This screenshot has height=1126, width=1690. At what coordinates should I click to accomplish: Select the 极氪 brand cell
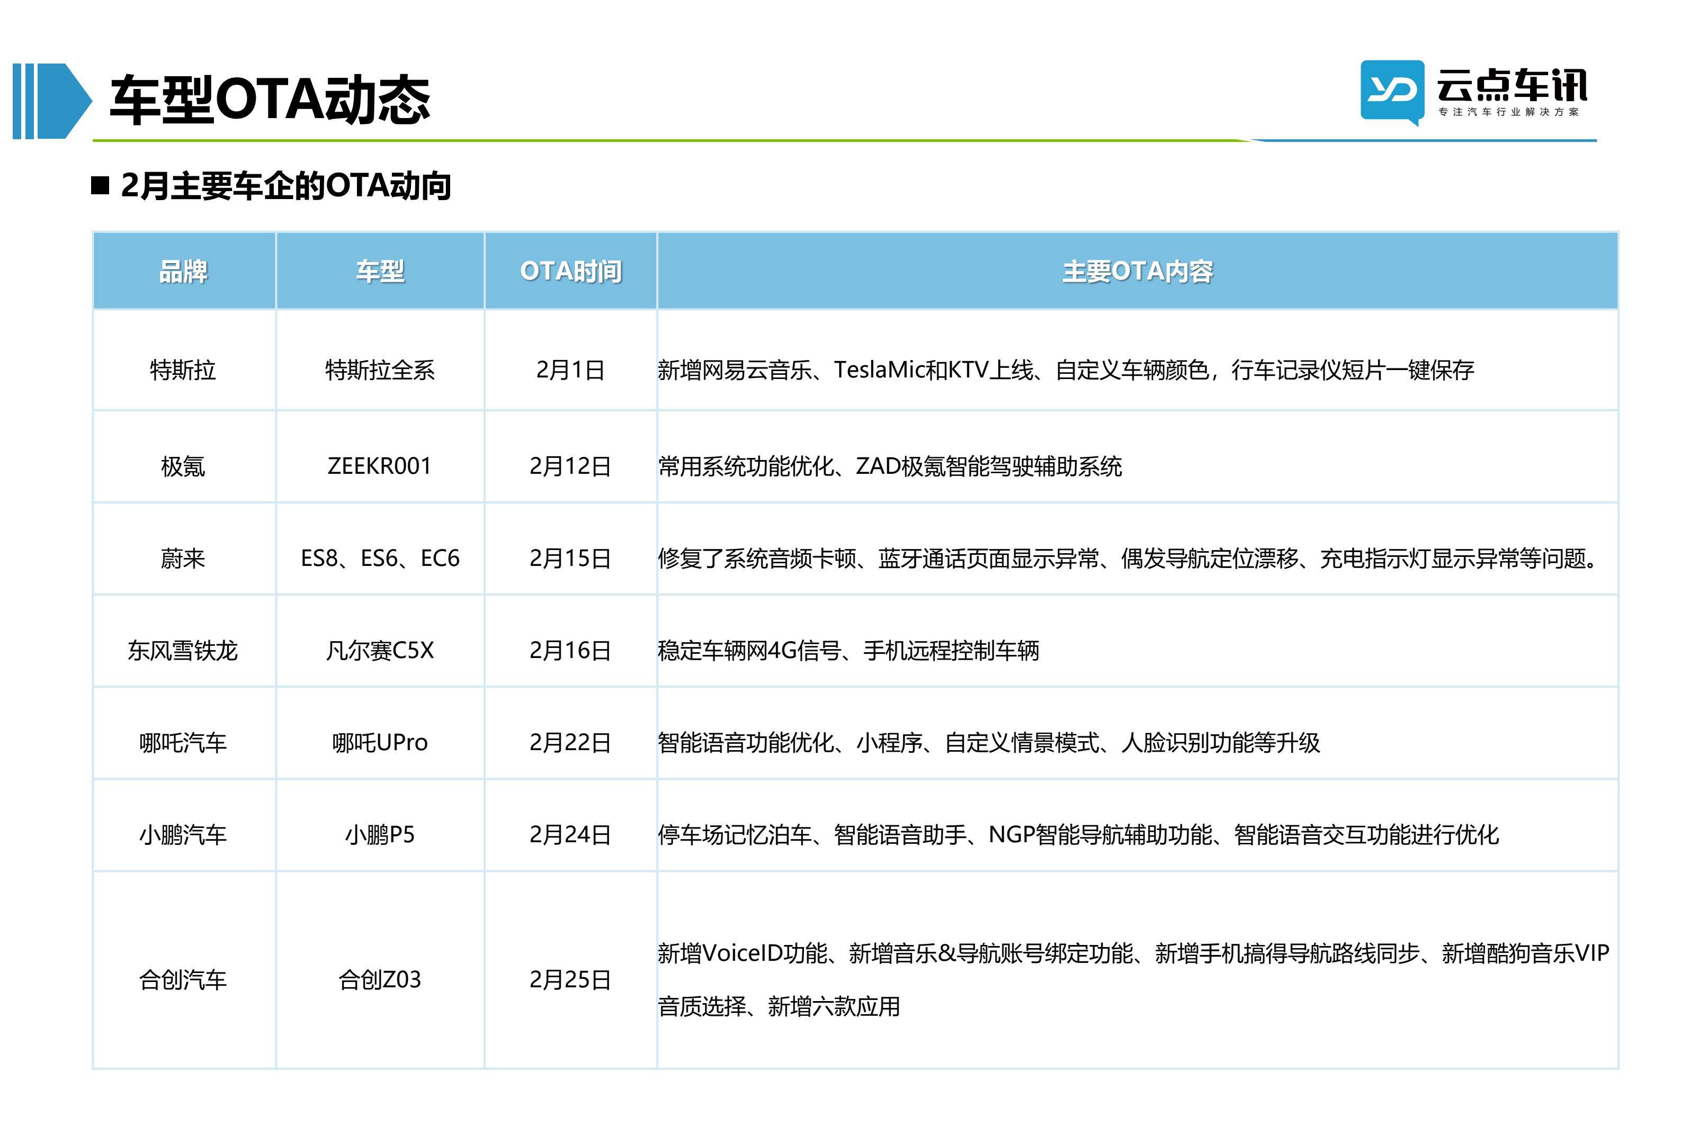pyautogui.click(x=184, y=457)
